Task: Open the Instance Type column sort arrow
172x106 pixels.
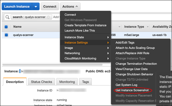Action: point(148,27)
